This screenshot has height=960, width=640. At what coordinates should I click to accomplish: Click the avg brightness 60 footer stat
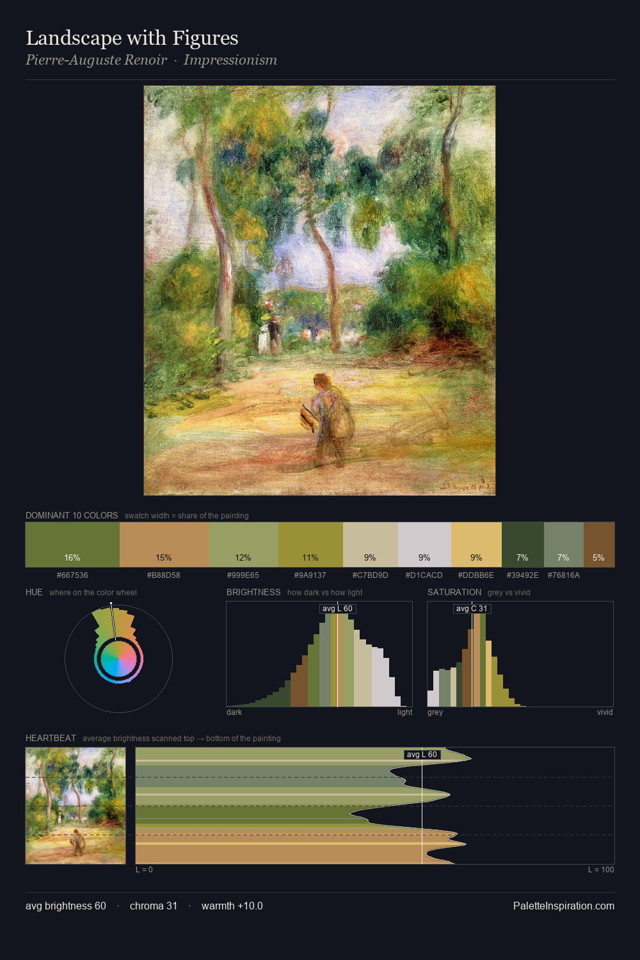coord(66,906)
